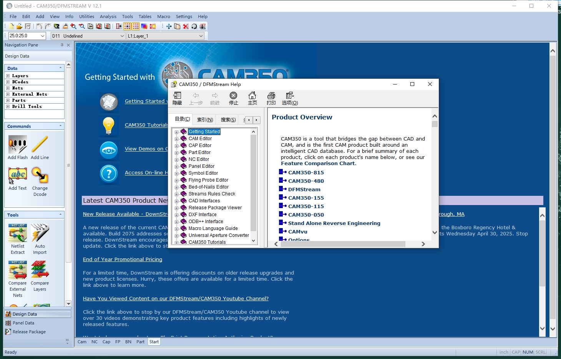Click the Print (打印) icon in Help window
This screenshot has width=561, height=359.
[x=271, y=98]
